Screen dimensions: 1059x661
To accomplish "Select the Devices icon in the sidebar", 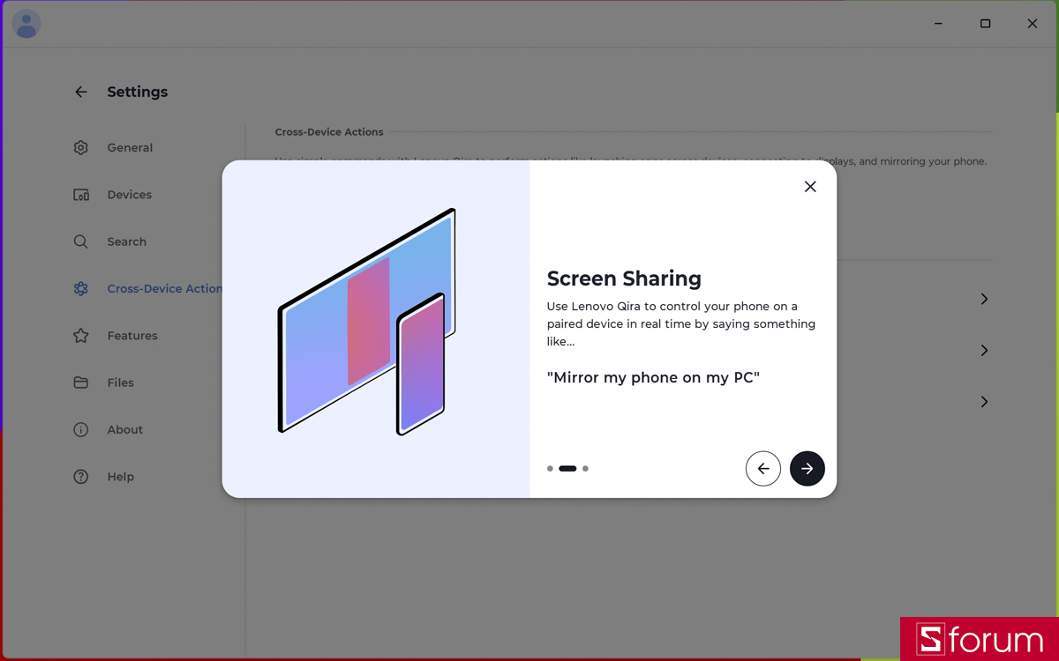I will [81, 195].
